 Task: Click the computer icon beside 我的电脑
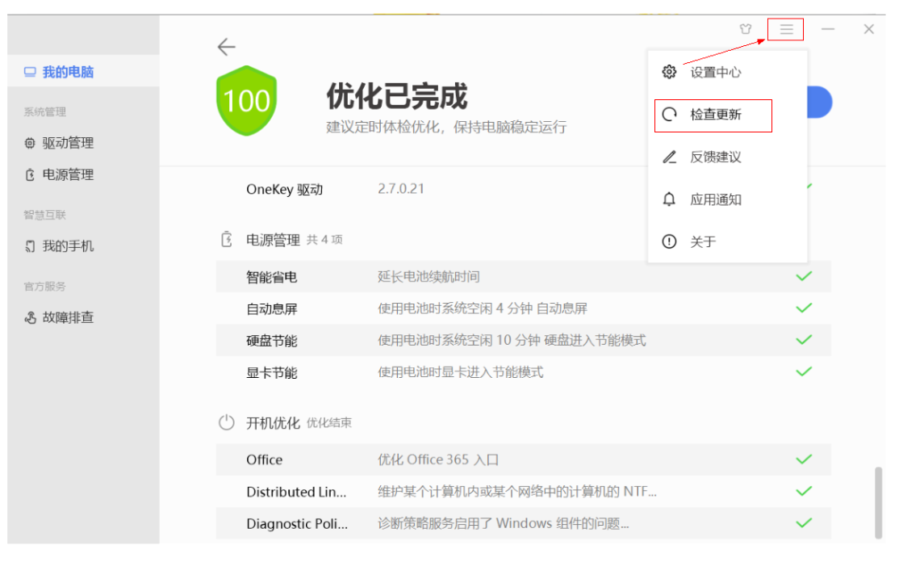coord(30,72)
